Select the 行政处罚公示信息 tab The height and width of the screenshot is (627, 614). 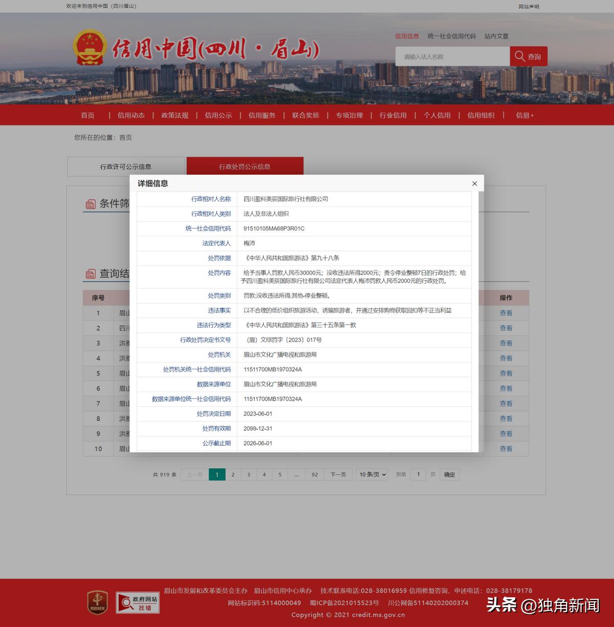click(244, 166)
